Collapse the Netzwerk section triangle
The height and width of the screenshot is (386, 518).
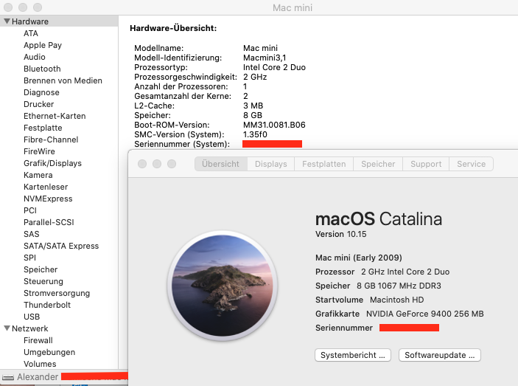pyautogui.click(x=7, y=328)
